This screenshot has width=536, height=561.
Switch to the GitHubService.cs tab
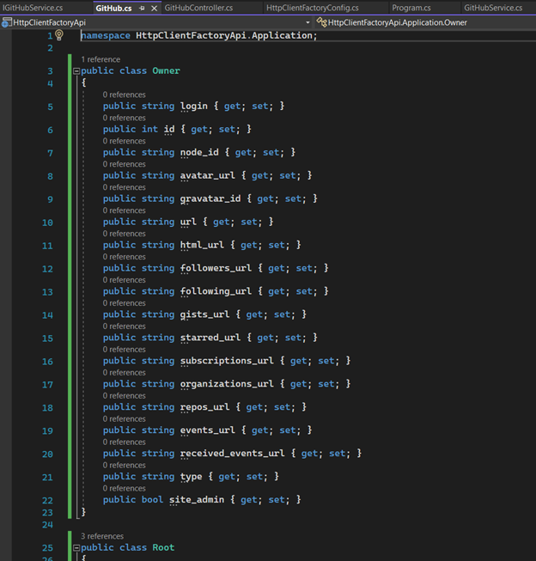click(493, 8)
